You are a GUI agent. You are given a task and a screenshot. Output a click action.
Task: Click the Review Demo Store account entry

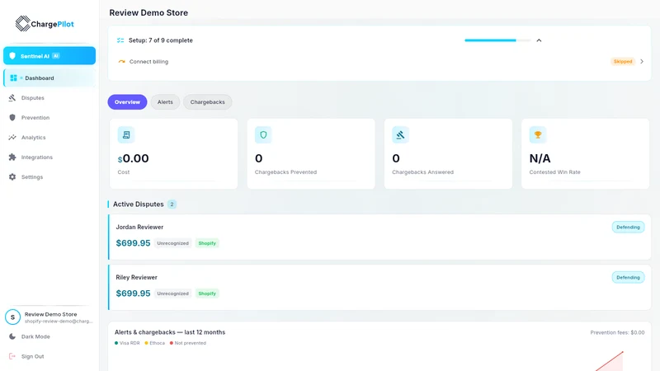coord(49,317)
